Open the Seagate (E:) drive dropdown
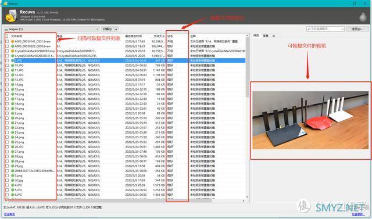This screenshot has width=372, height=219. (52, 29)
